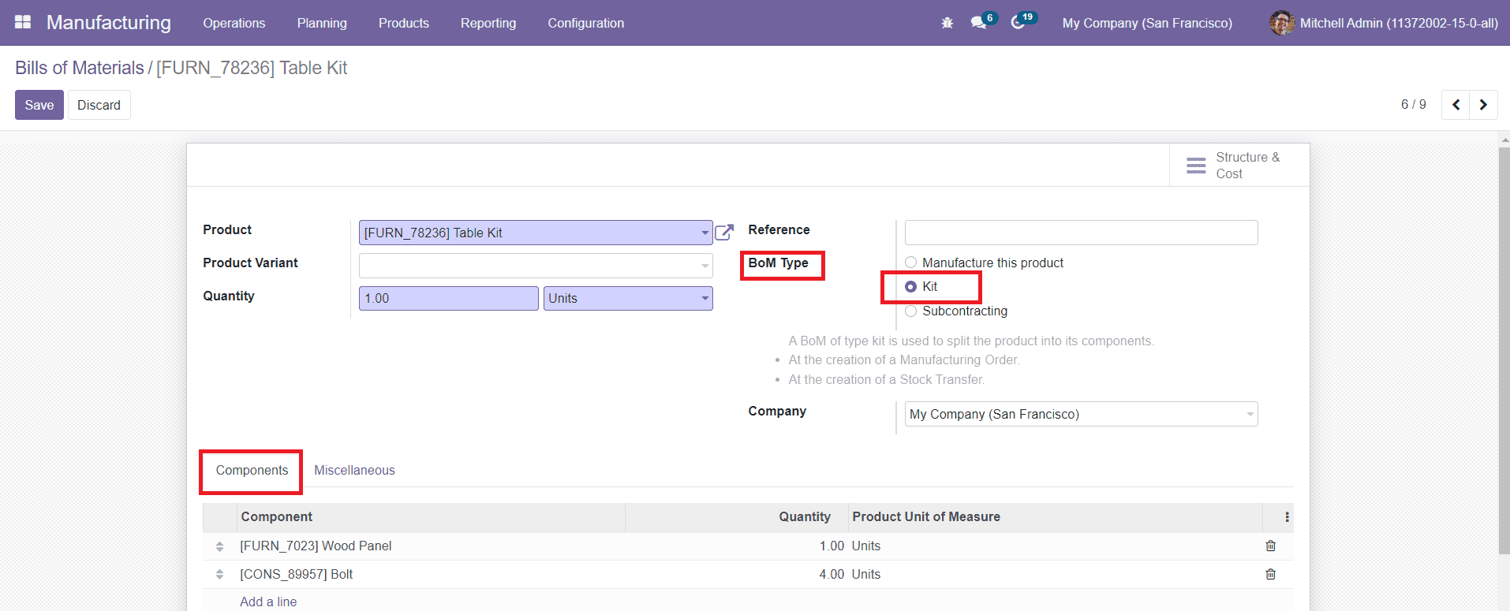
Task: Select Manufacture this product radio option
Action: [x=911, y=263]
